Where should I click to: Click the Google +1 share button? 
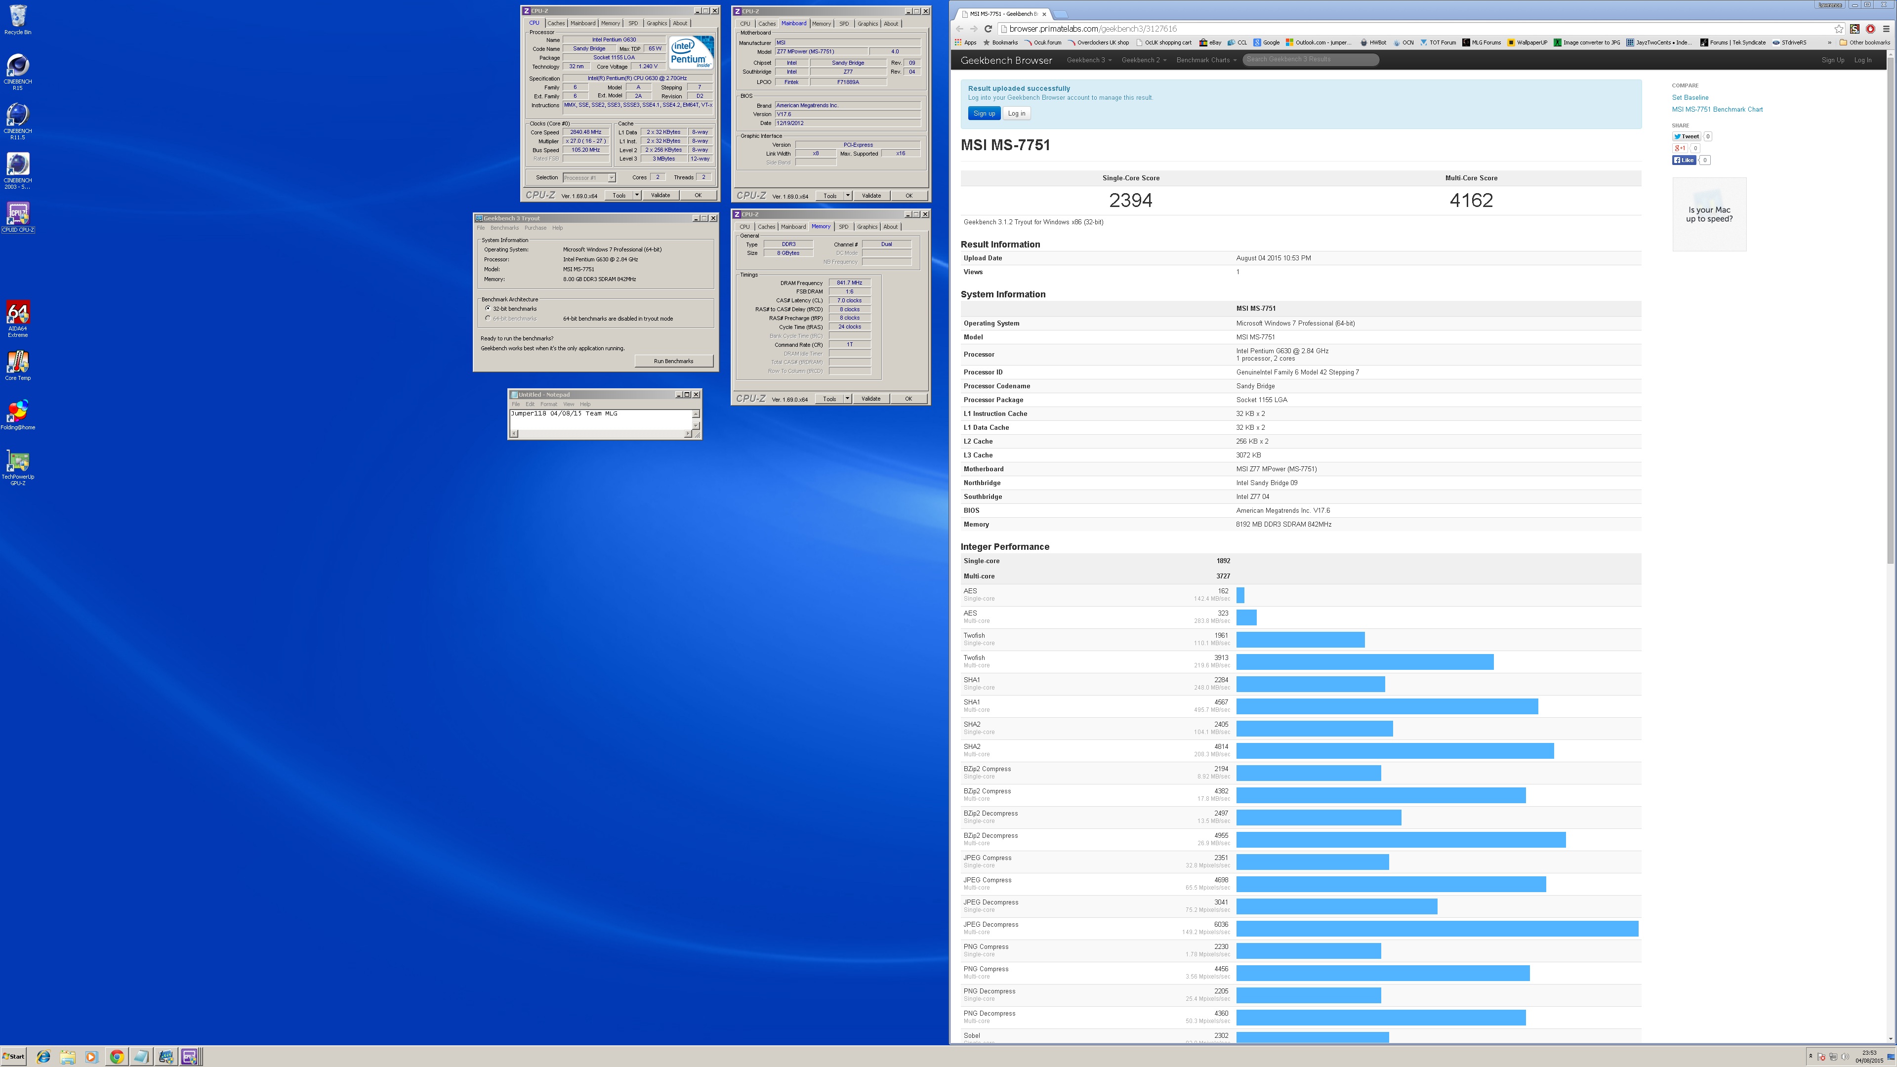(x=1680, y=148)
